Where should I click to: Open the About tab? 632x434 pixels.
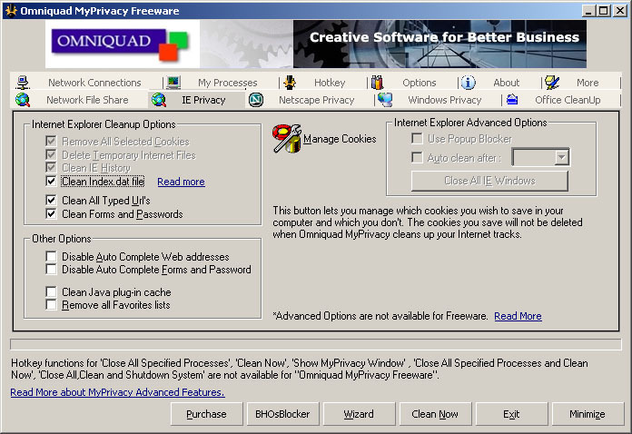pos(507,83)
